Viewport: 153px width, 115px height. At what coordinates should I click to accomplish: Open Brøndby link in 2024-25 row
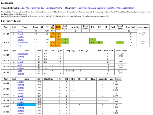[21, 57]
